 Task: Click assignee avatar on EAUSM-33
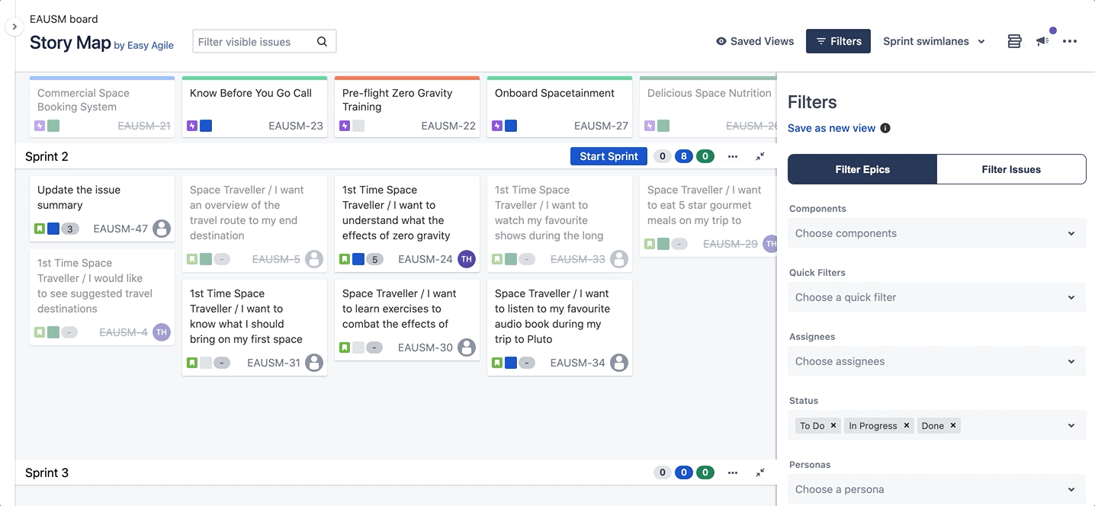click(619, 259)
